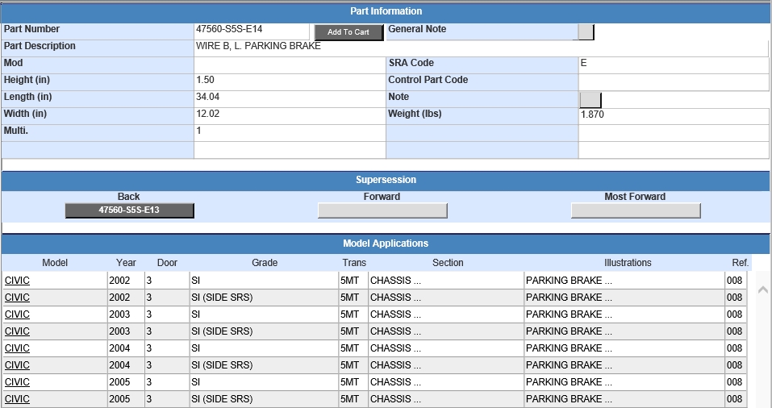This screenshot has height=408, width=772.
Task: Click CHASSIS section in 2005 SI row
Action: (x=446, y=382)
